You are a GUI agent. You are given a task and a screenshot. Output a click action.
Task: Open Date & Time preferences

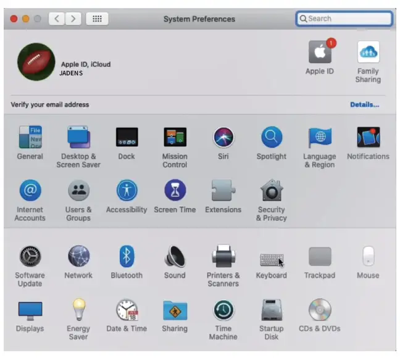(127, 310)
